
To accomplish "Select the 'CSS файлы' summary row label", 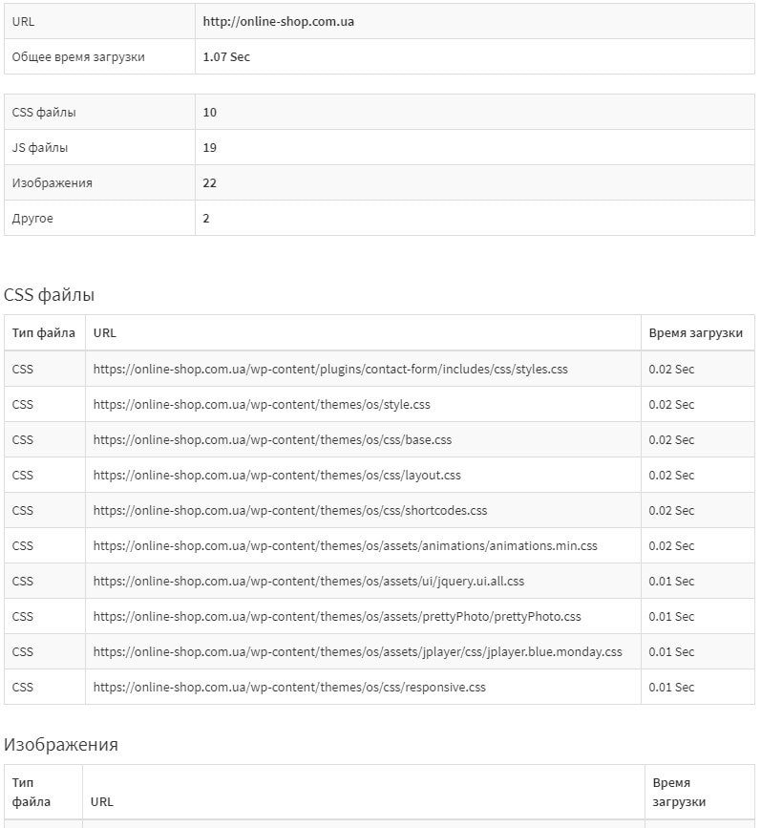I will coord(44,112).
